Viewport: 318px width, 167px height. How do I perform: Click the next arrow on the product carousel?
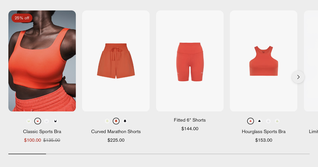(x=298, y=77)
